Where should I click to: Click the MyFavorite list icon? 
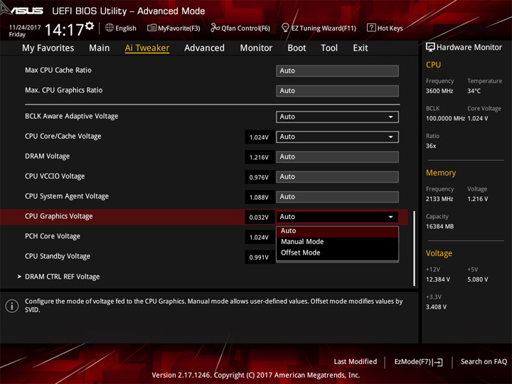click(151, 28)
